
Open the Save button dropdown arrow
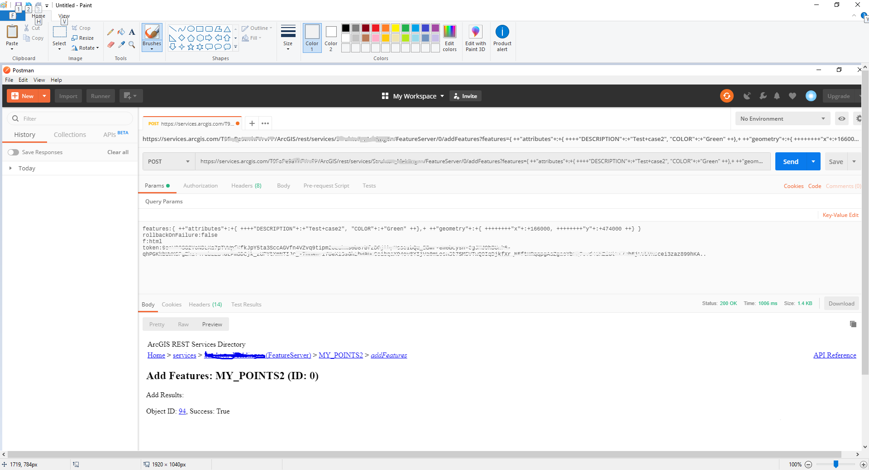coord(854,161)
